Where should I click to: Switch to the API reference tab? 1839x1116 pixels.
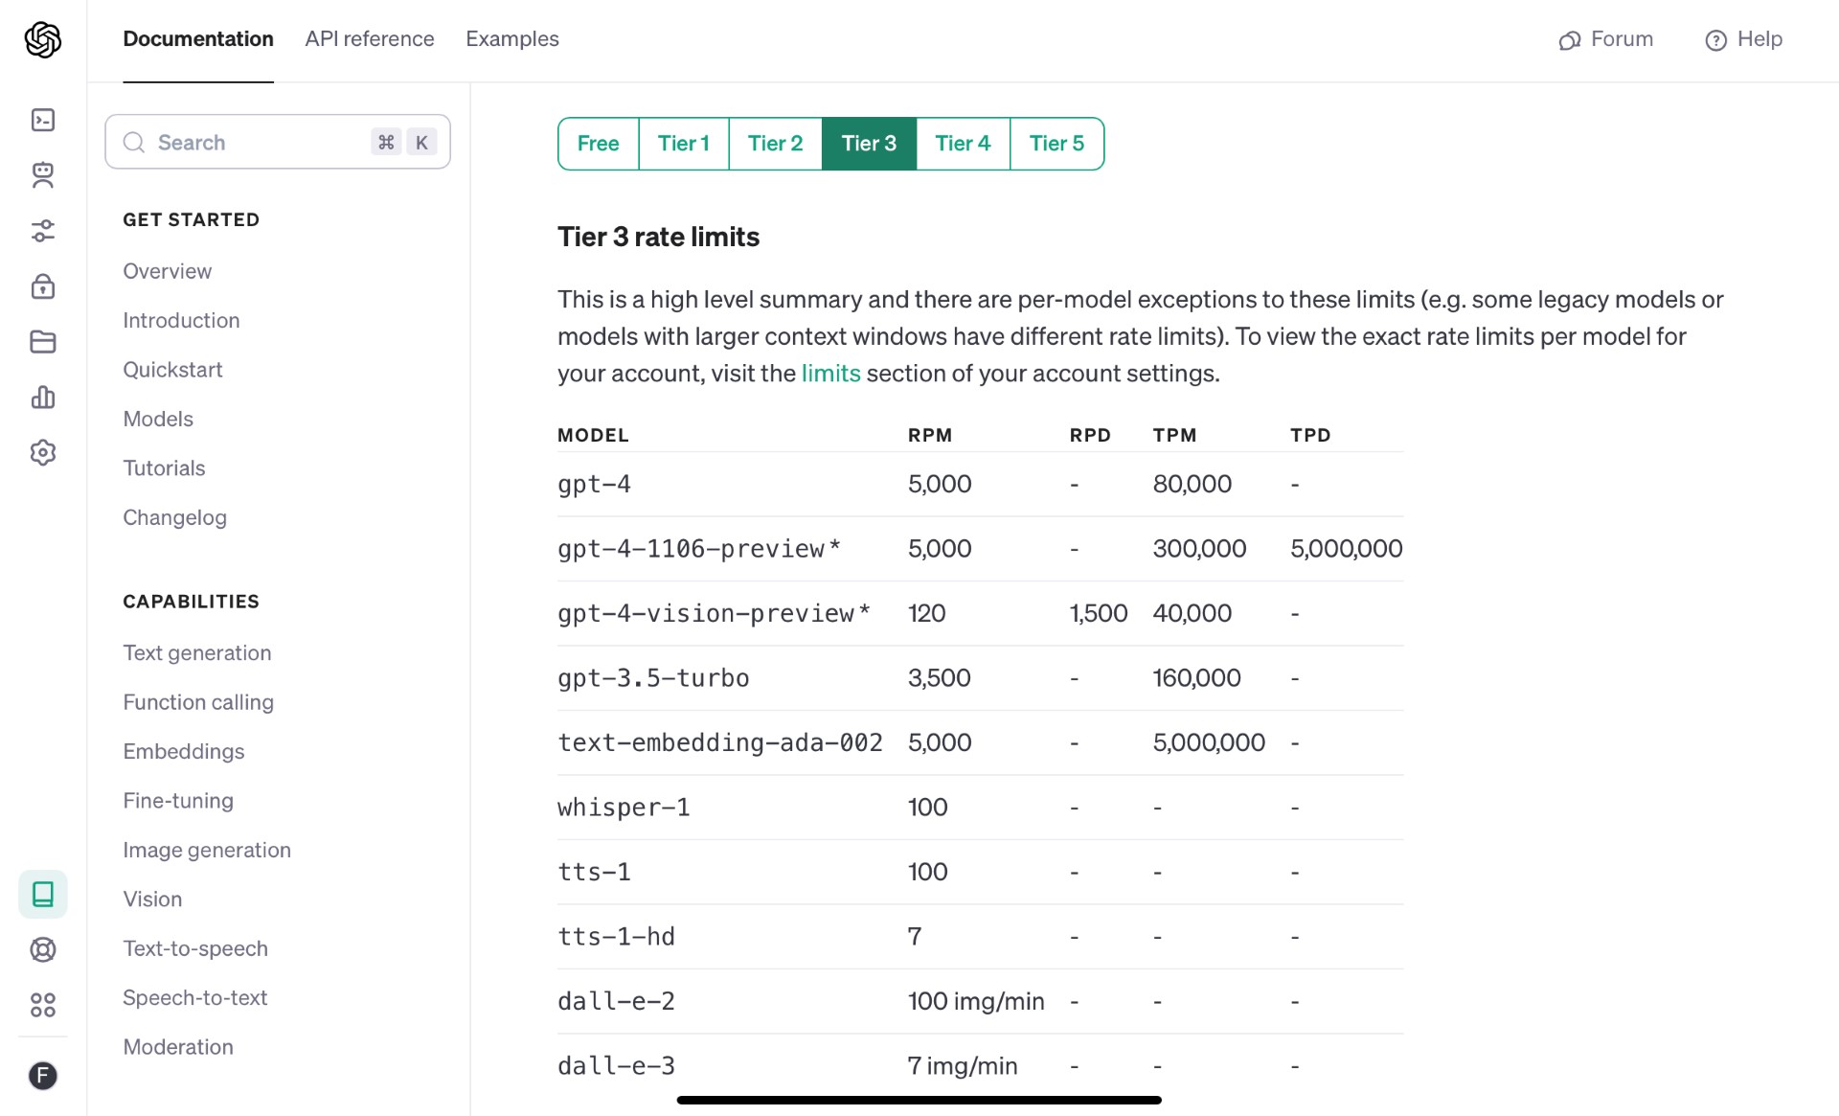(x=370, y=39)
